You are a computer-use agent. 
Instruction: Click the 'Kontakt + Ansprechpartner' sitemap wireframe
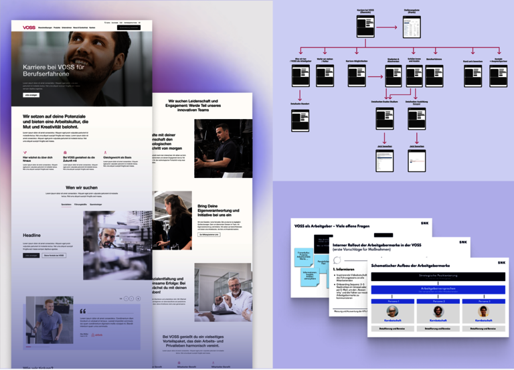coord(498,76)
